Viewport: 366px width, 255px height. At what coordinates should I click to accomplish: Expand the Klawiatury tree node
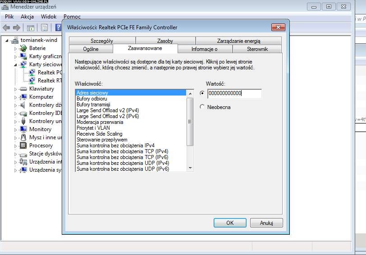(x=15, y=89)
